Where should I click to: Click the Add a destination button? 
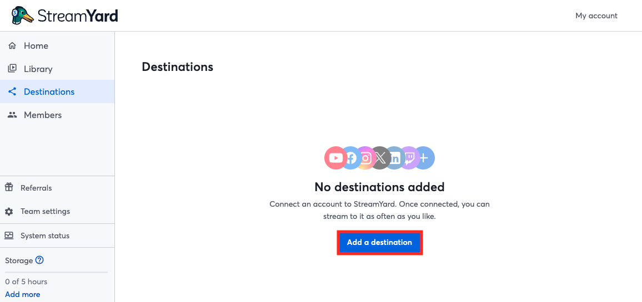(x=379, y=242)
